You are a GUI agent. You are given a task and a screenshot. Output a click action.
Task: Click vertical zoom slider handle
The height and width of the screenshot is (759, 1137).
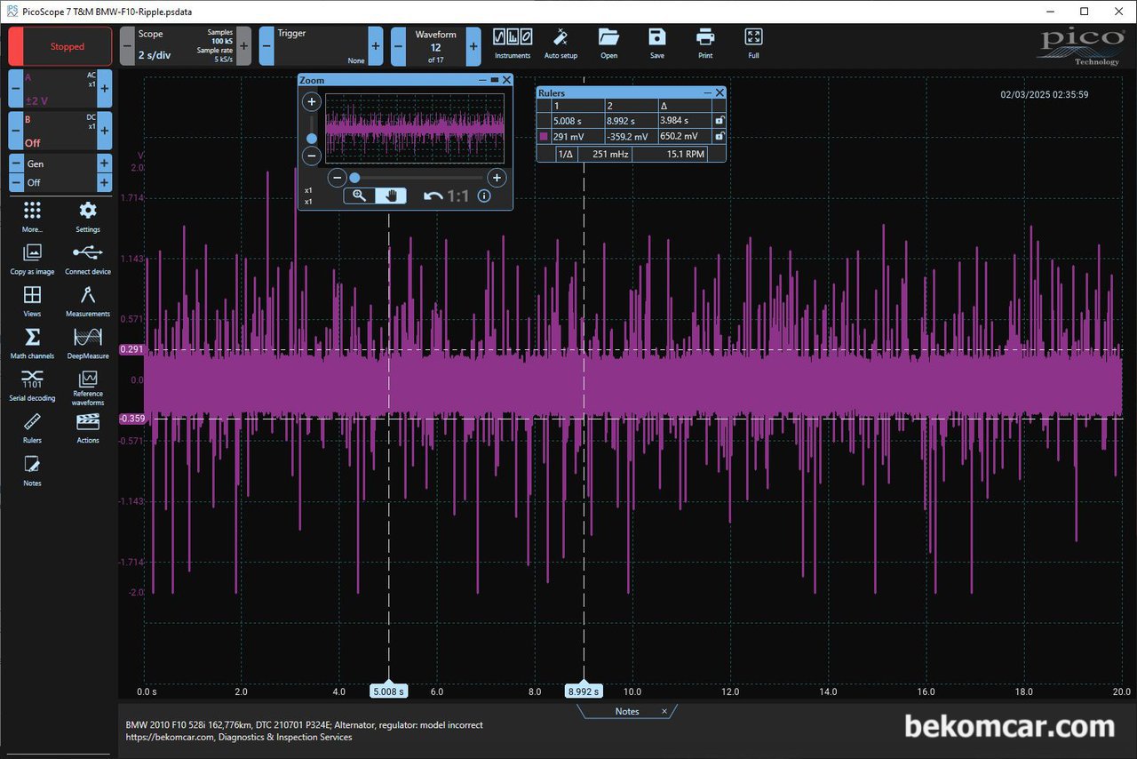point(312,138)
